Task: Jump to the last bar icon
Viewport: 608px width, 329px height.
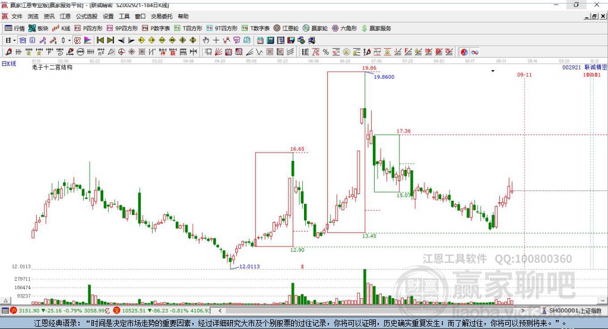Action: (x=110, y=40)
